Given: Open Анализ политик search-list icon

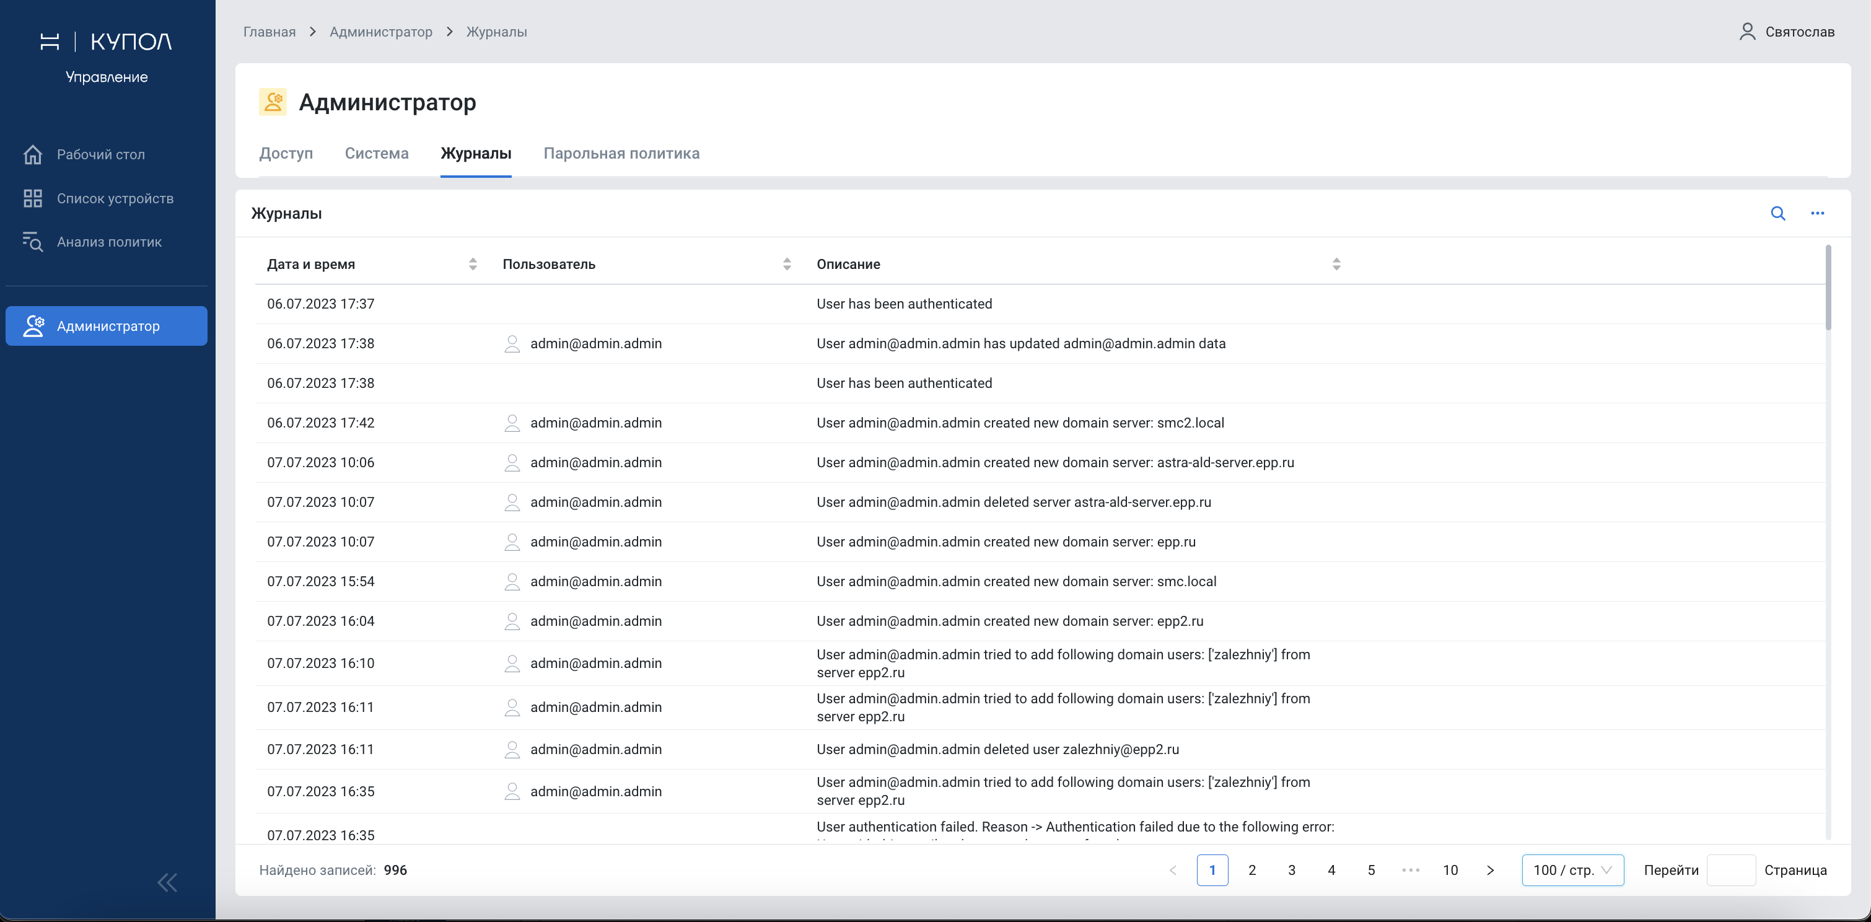Looking at the screenshot, I should pos(33,242).
